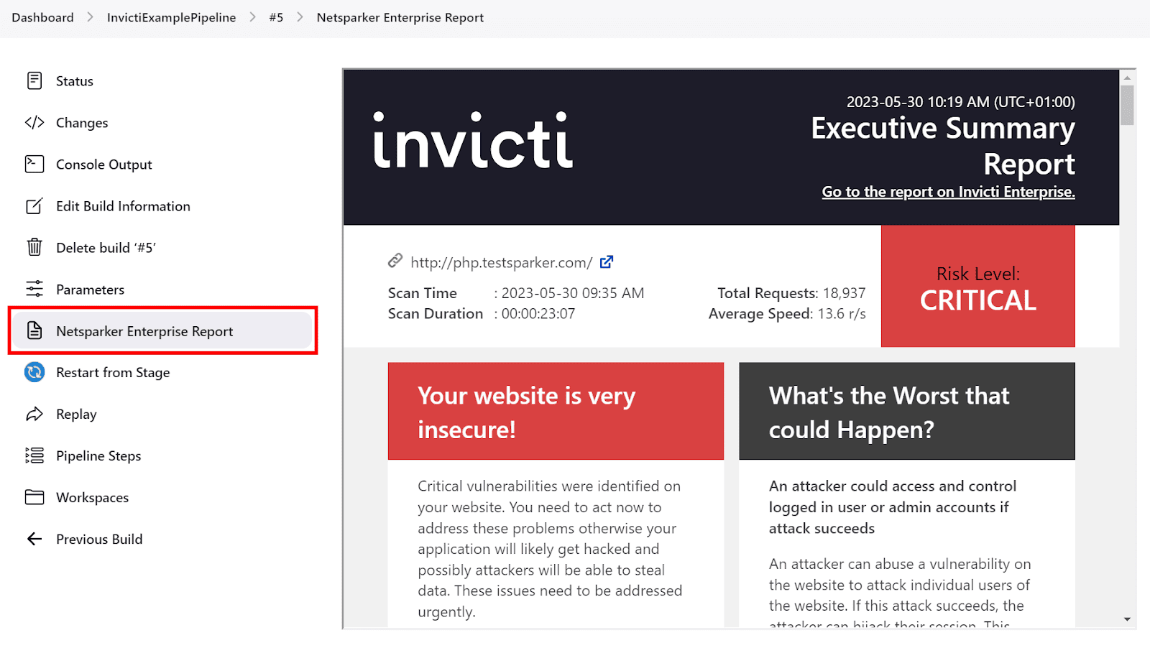Click the chain icon before the scan URL
This screenshot has width=1150, height=648.
tap(395, 261)
